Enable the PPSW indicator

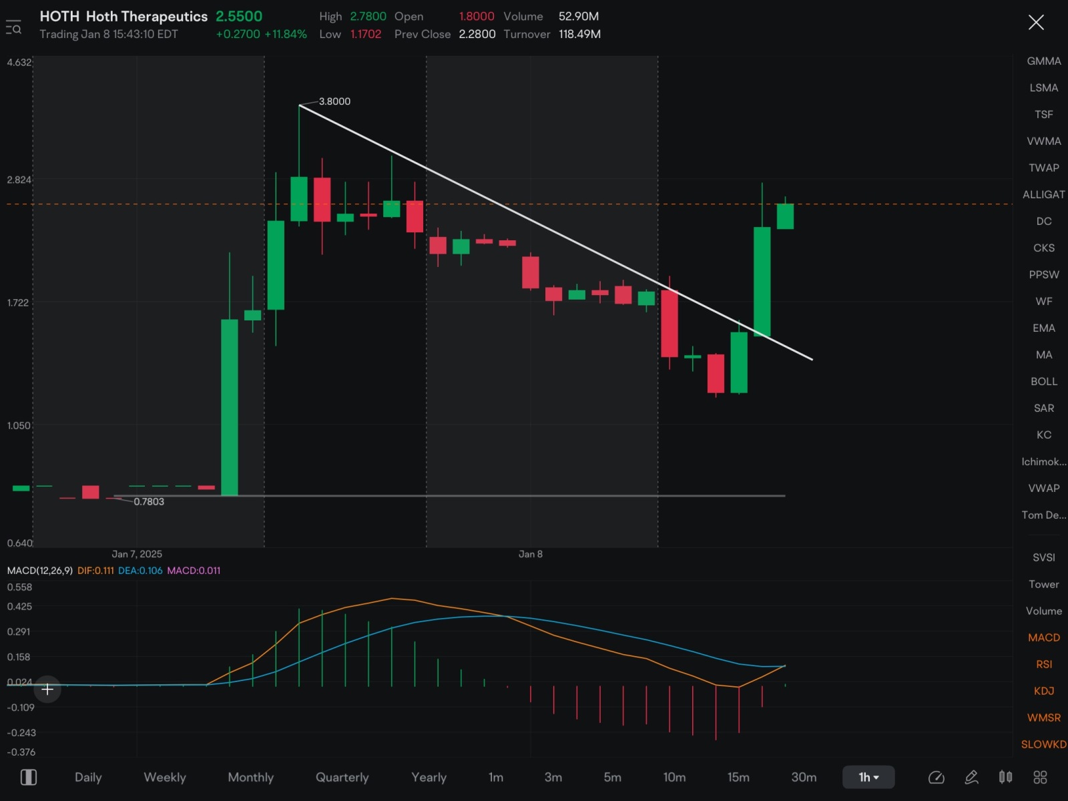click(x=1044, y=274)
